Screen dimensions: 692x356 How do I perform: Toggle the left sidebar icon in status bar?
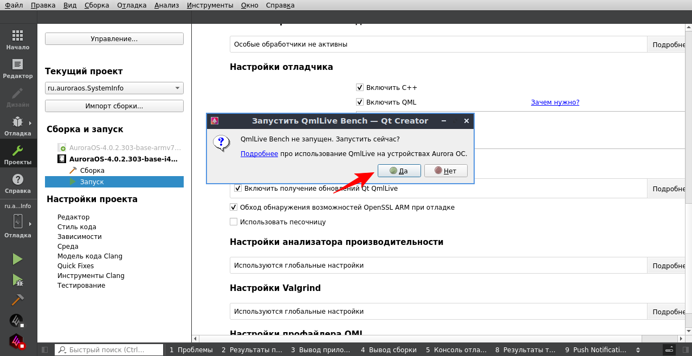(x=45, y=350)
